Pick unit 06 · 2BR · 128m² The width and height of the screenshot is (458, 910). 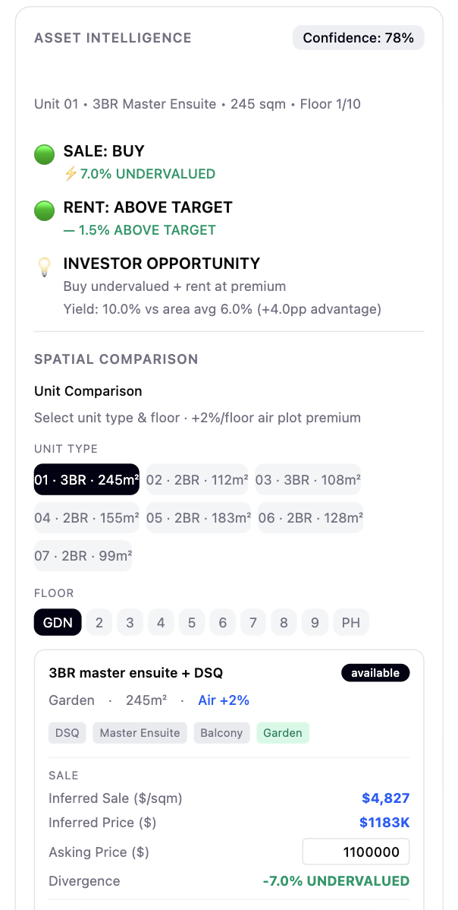tap(310, 517)
